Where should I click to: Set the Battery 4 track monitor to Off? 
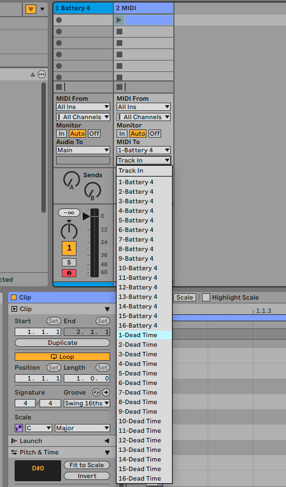(94, 134)
